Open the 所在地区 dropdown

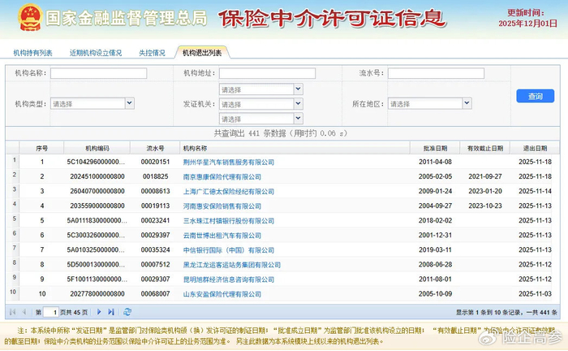click(x=429, y=104)
